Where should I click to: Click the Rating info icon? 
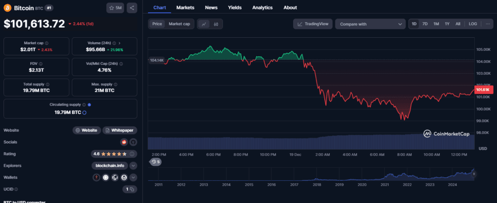point(132,154)
